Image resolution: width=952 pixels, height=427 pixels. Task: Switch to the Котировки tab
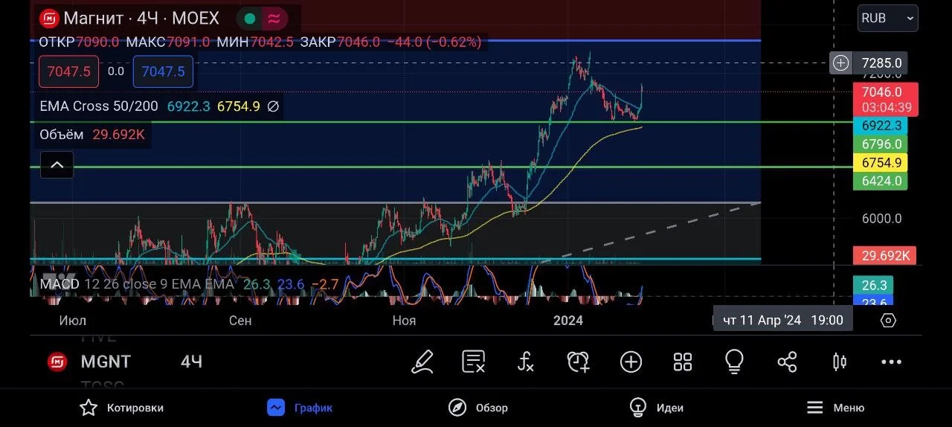click(x=121, y=408)
